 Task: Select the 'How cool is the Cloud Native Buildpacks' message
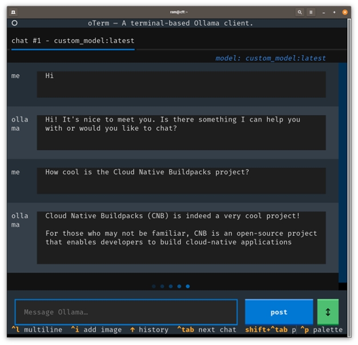click(x=181, y=181)
